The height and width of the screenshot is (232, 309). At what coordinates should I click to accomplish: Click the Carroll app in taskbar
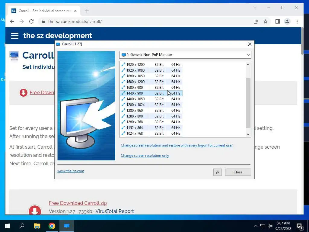(67, 226)
